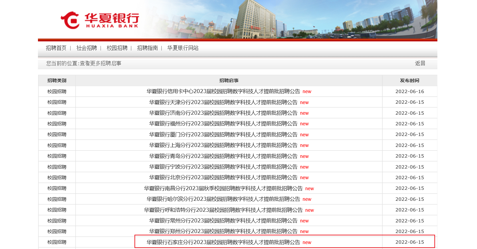Click 校园招聘 cell in 信用卡中心 row

tap(57, 91)
